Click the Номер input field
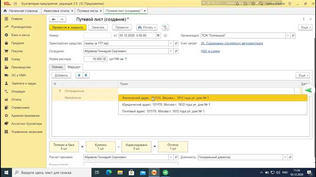316x177 pixels. point(98,35)
